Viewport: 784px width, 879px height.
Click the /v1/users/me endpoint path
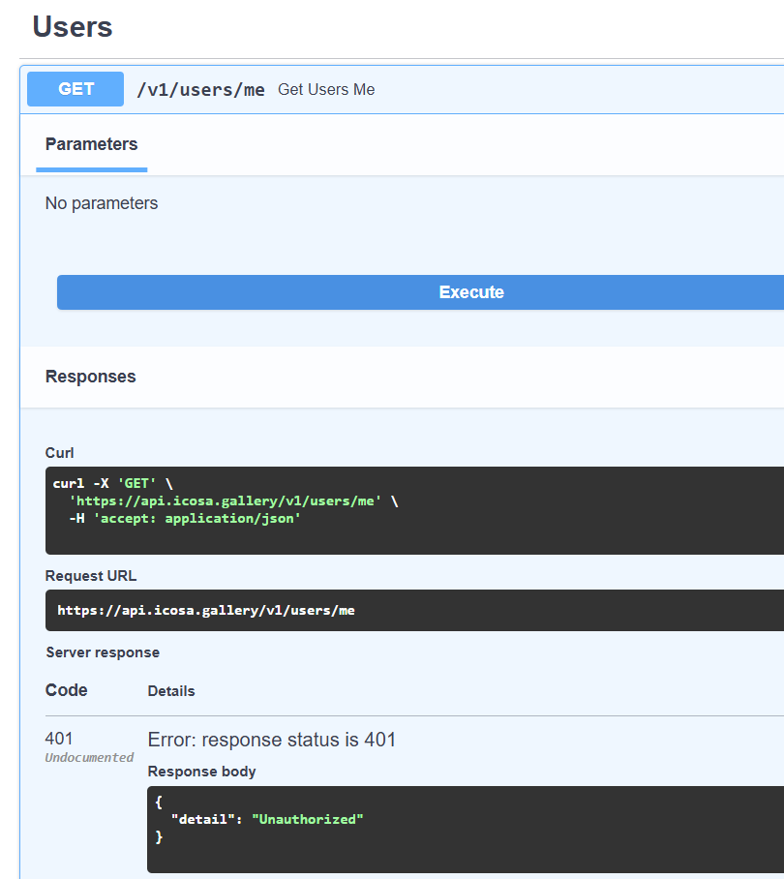200,90
